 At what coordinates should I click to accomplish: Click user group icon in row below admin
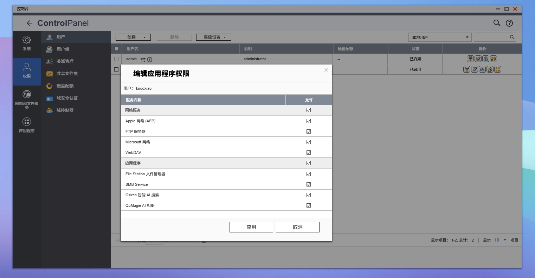(x=482, y=69)
